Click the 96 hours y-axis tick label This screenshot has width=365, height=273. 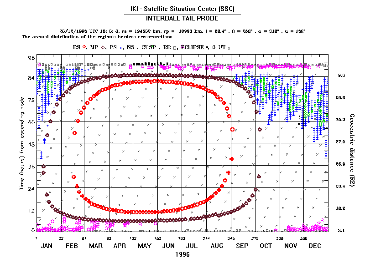click(x=31, y=58)
